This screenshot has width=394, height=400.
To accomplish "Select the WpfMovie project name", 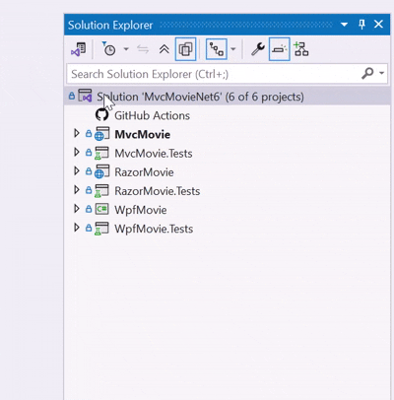I will 141,210.
